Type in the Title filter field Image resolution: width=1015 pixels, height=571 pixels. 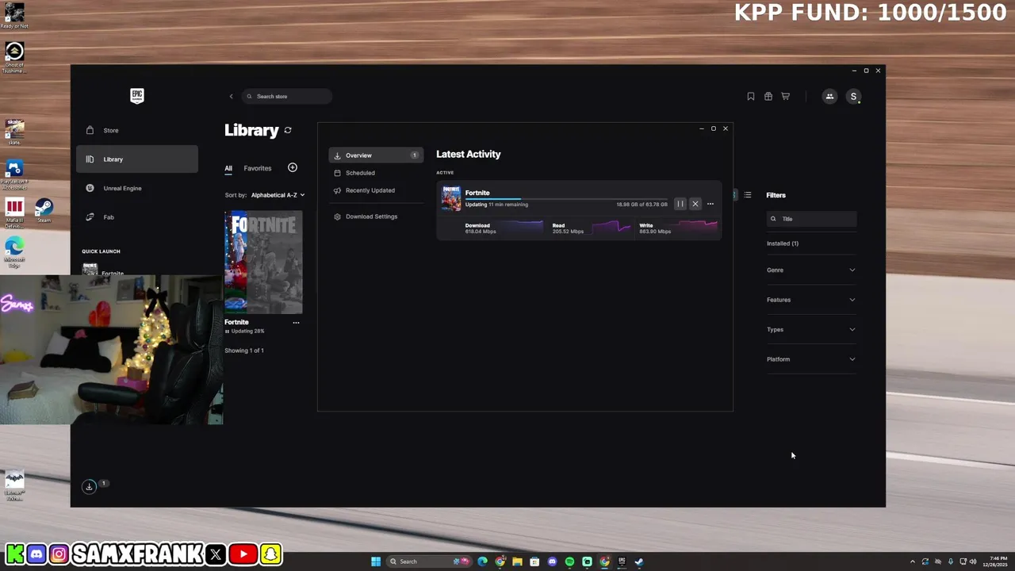(812, 219)
